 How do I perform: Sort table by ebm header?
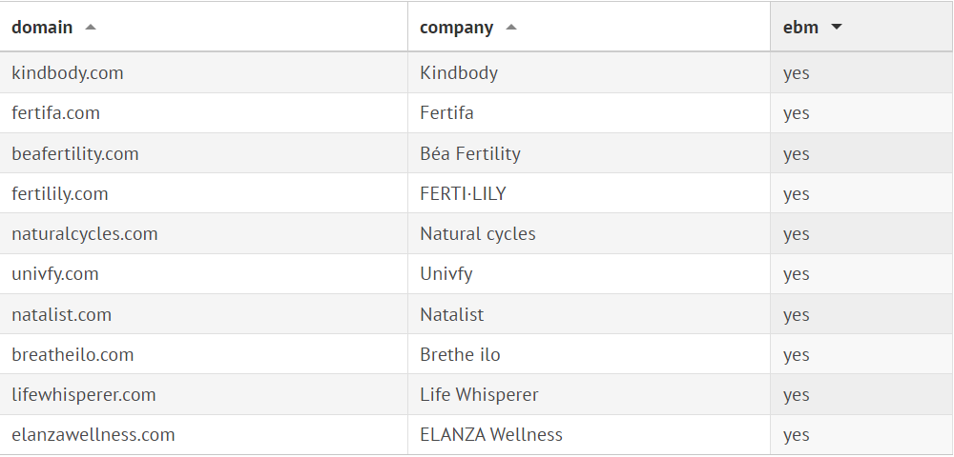(800, 28)
